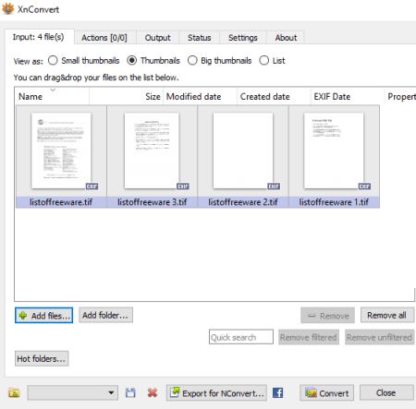Click EXIF badge on listoffreeware.tif thumbnail

pyautogui.click(x=92, y=186)
